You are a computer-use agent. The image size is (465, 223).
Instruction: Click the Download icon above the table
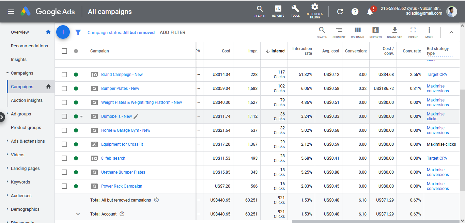tap(394, 30)
